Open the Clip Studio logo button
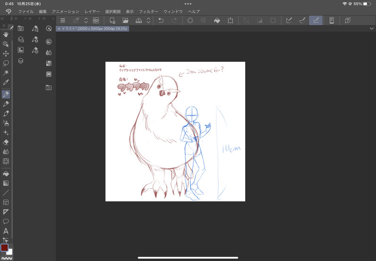376x261 pixels. pyautogui.click(x=8, y=11)
